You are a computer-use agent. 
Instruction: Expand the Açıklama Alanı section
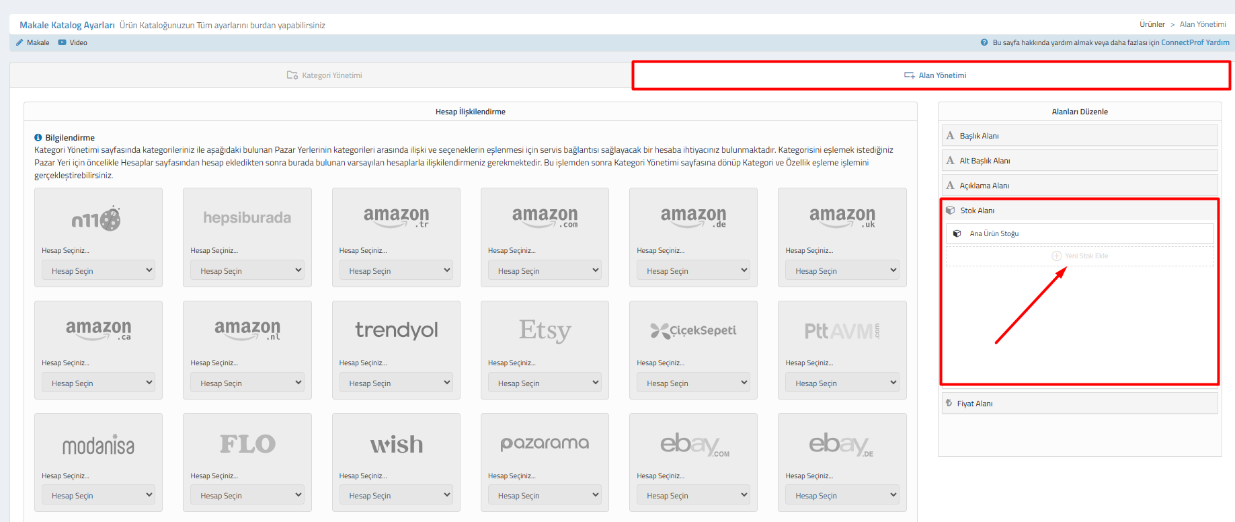(1080, 186)
